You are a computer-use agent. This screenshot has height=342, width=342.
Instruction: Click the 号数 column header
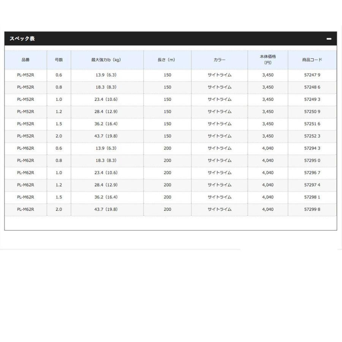pos(59,60)
